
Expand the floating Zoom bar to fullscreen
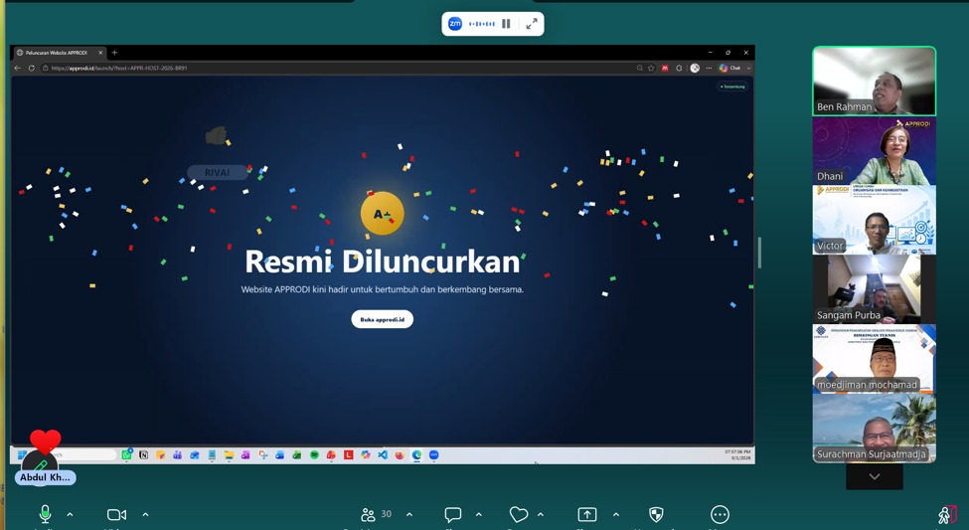click(532, 24)
